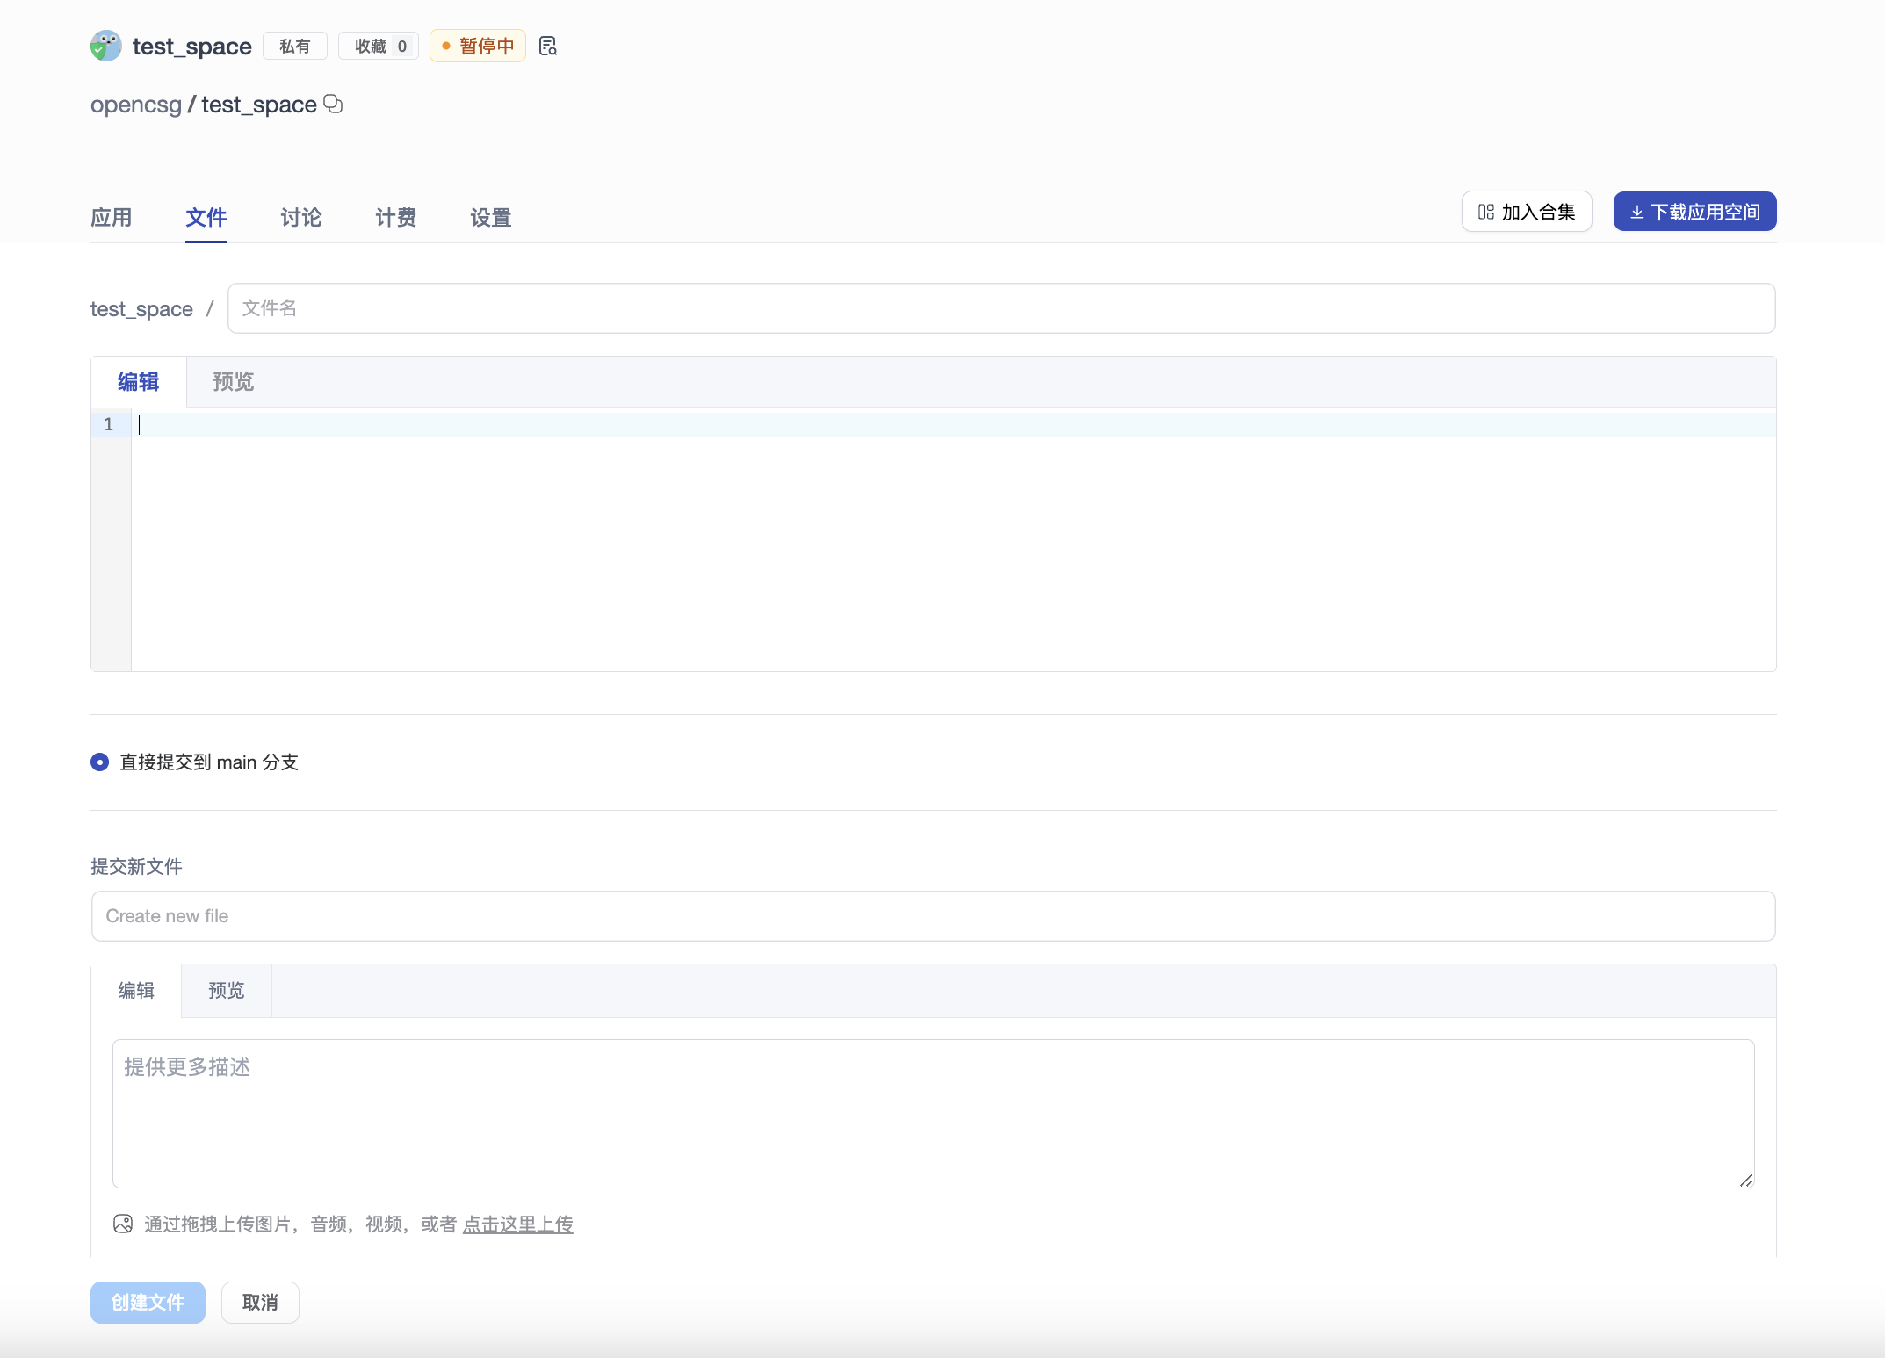Open the activity log icon beside 暂停中
Viewport: 1885px width, 1358px height.
(x=547, y=45)
